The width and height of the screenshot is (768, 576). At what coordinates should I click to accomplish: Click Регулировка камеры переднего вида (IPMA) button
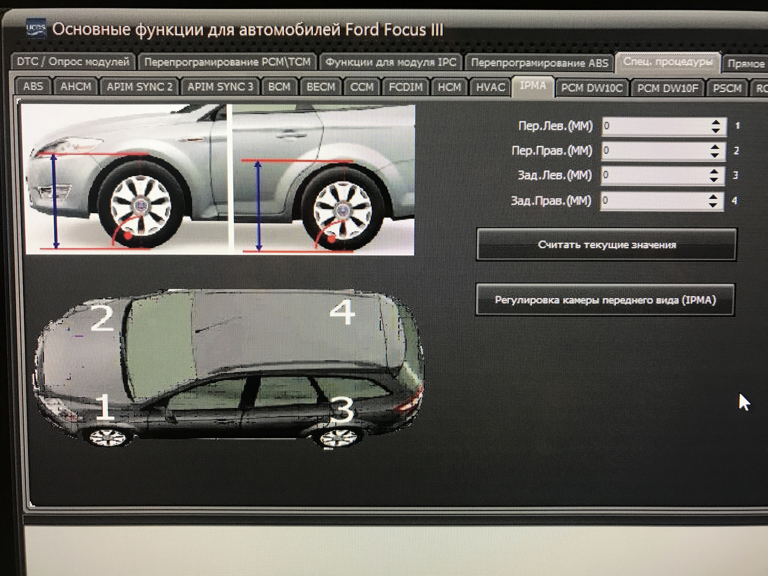pos(605,300)
